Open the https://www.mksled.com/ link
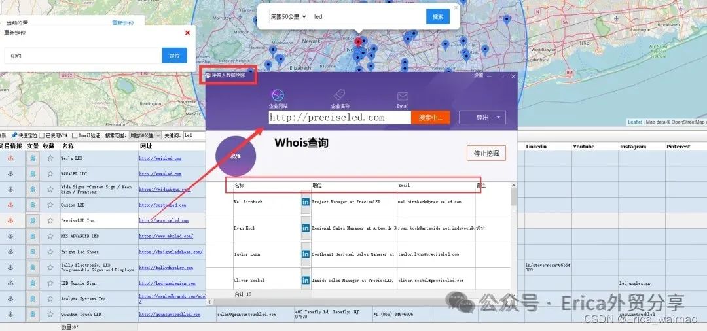 pos(166,236)
